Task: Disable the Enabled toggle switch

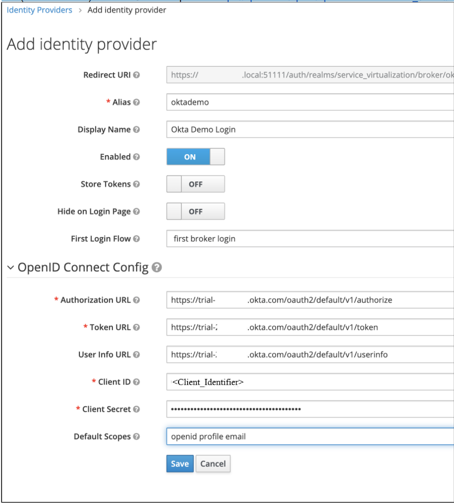Action: pos(196,157)
